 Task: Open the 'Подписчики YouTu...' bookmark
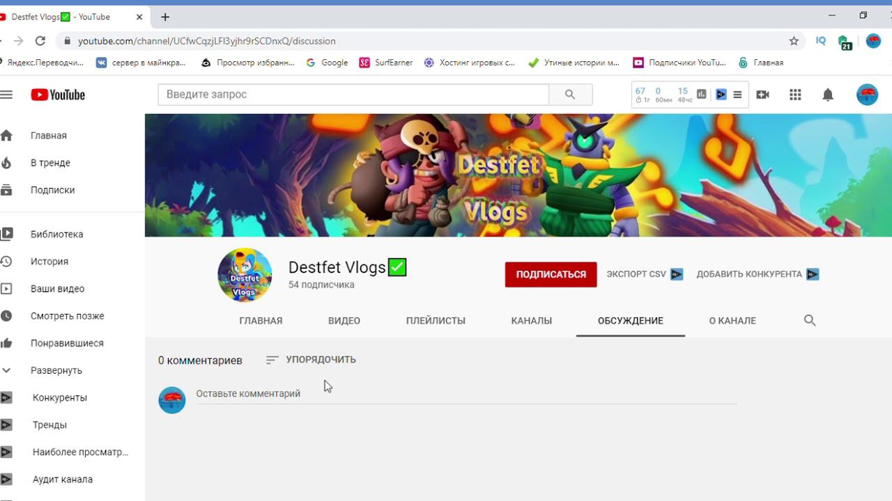tap(679, 63)
